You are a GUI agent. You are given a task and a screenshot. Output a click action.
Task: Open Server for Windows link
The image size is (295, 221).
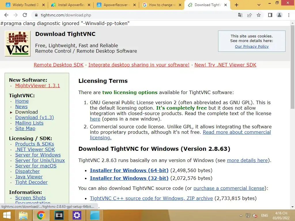(38, 155)
